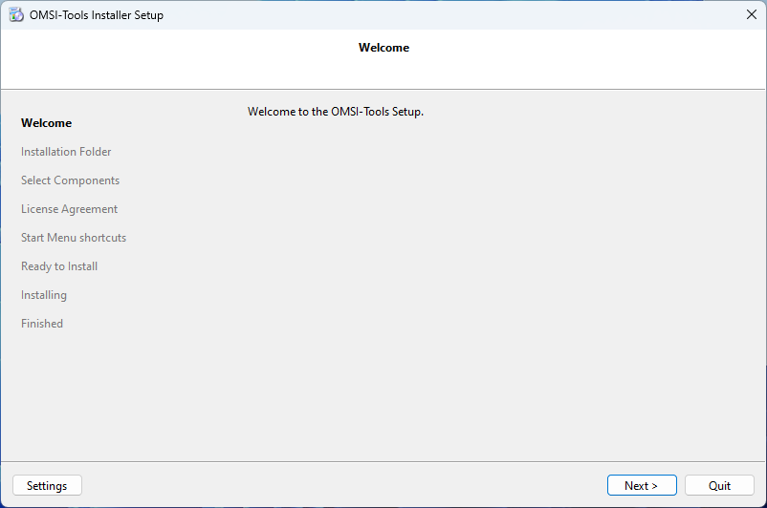Close the installer setup window
The height and width of the screenshot is (508, 767).
pyautogui.click(x=751, y=15)
